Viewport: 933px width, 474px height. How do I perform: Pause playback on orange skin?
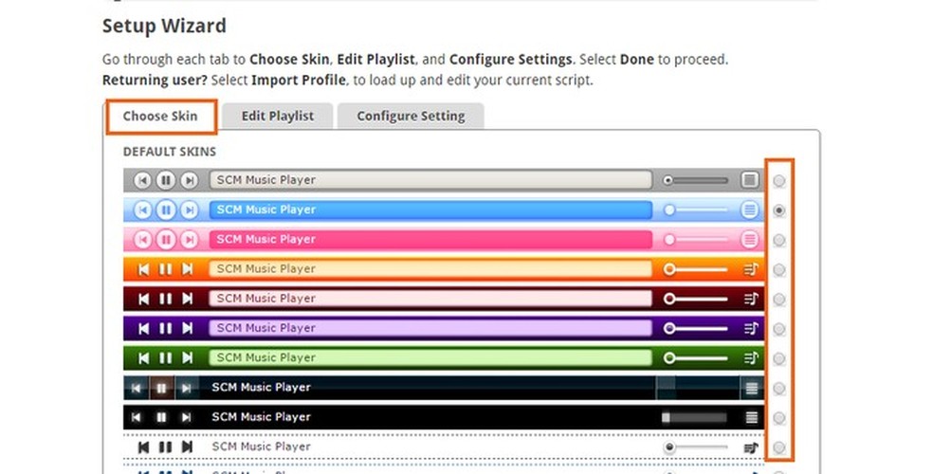(x=165, y=269)
